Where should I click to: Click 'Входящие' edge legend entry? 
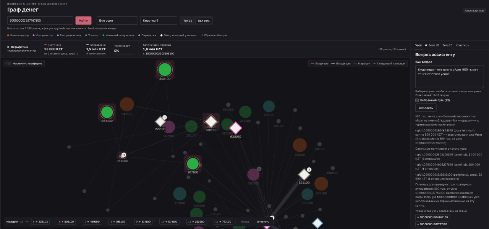(x=319, y=64)
